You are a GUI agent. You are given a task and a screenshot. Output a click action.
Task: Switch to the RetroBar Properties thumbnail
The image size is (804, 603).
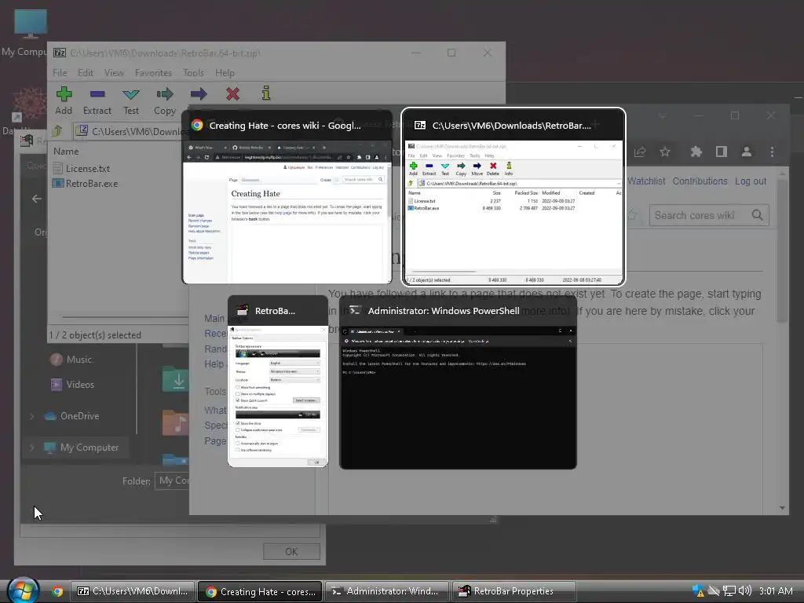(278, 382)
